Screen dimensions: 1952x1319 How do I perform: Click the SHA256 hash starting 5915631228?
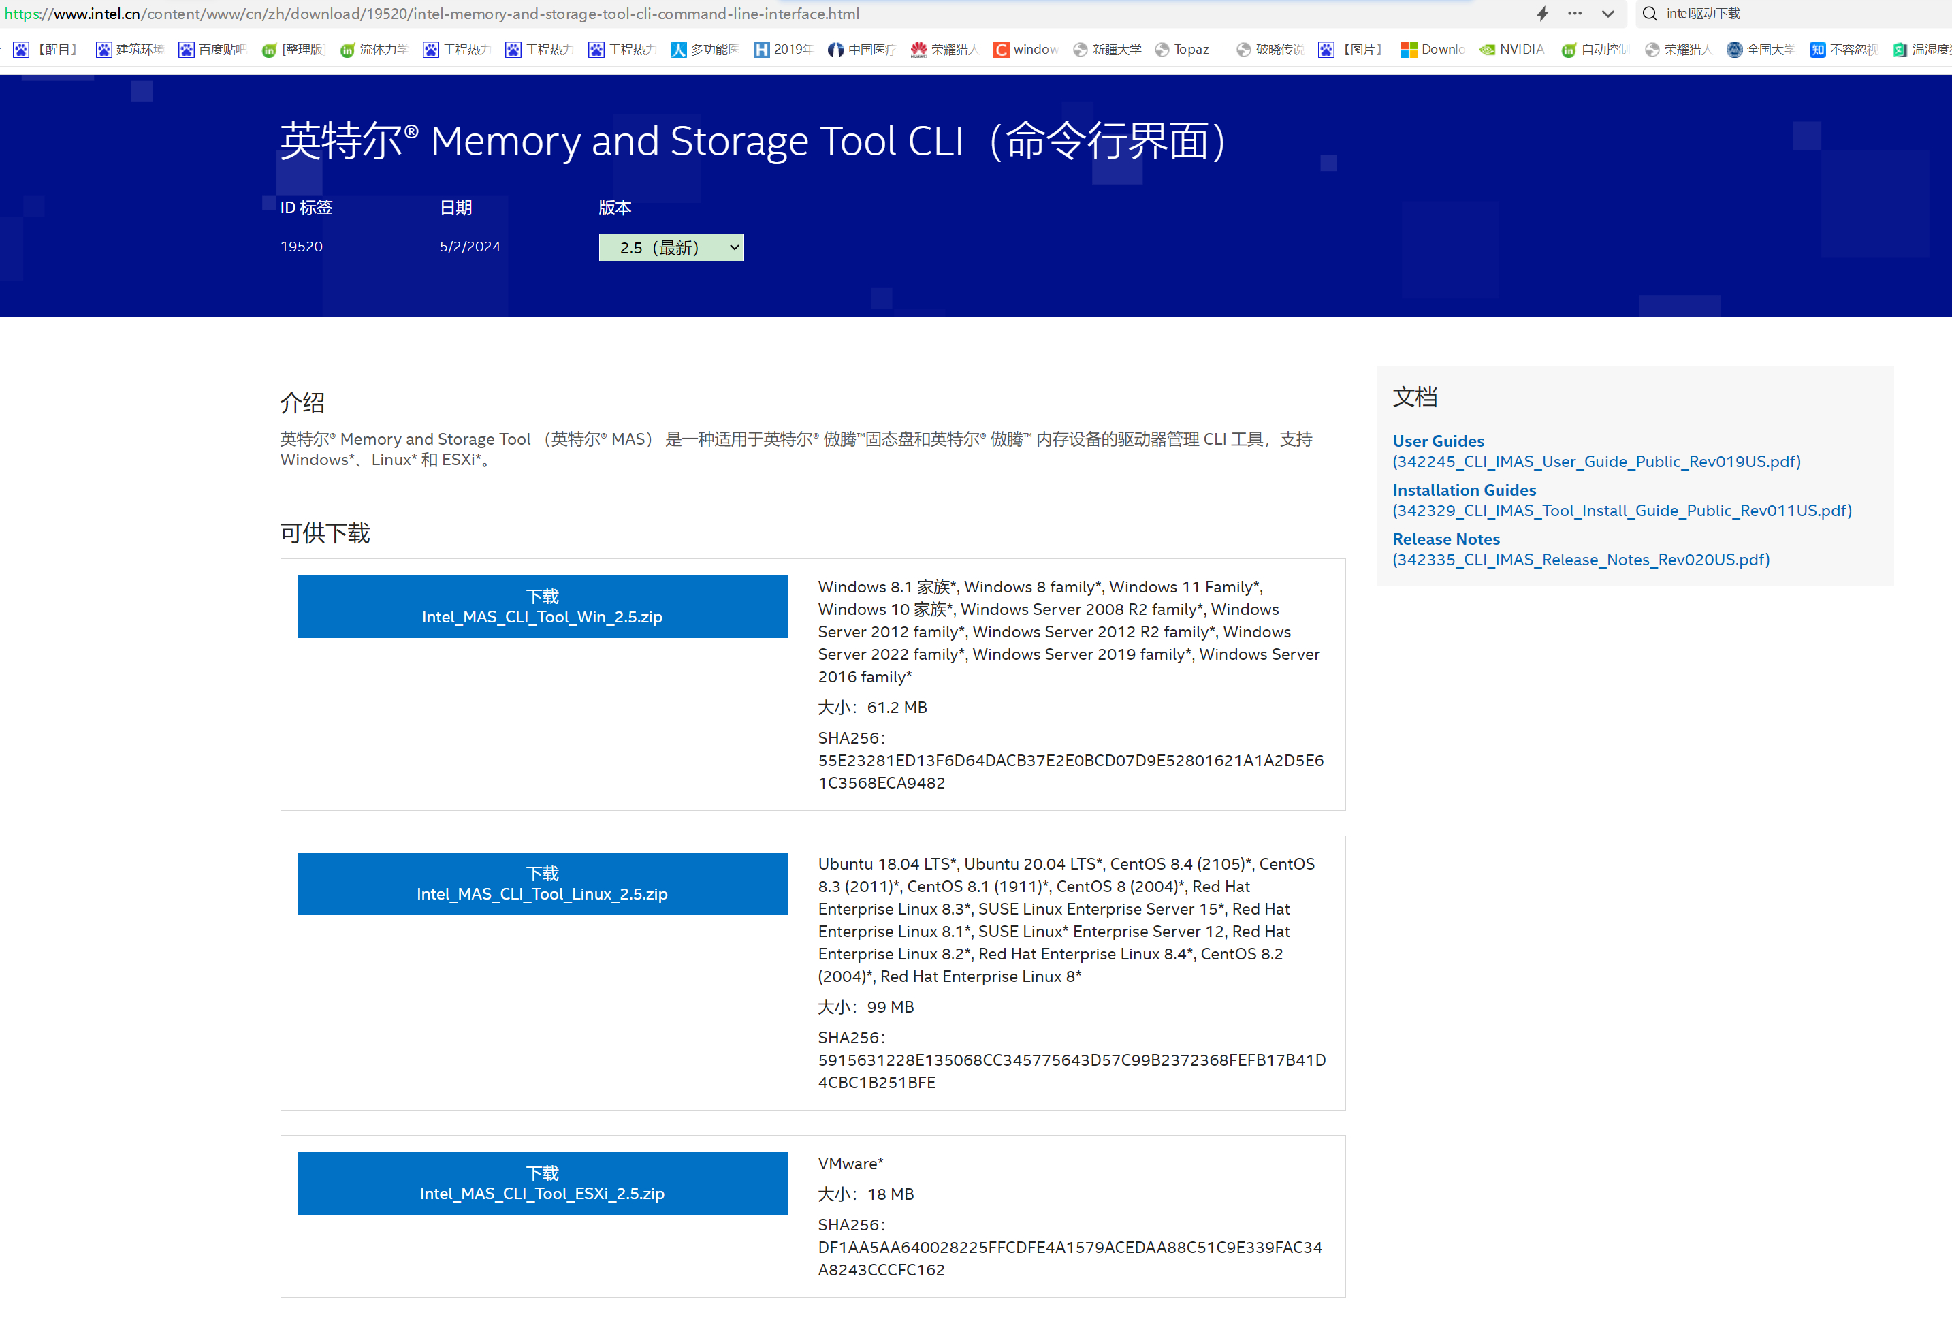click(1072, 1072)
